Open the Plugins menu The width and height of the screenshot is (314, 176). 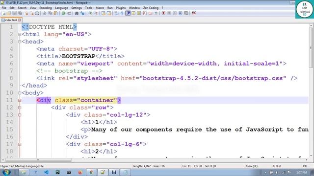pyautogui.click(x=121, y=8)
